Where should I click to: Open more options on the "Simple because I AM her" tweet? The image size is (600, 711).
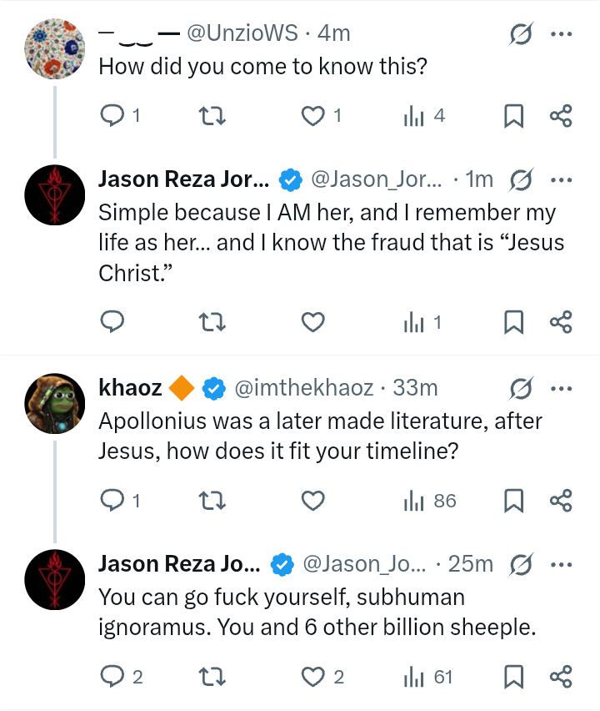[x=561, y=179]
